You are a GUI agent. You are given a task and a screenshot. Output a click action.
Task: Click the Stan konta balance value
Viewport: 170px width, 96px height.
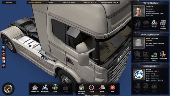(156, 72)
